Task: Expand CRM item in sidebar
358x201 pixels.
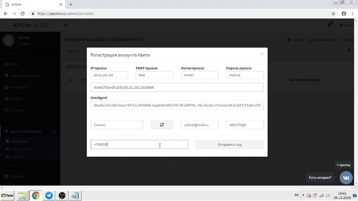Action: coord(30,64)
